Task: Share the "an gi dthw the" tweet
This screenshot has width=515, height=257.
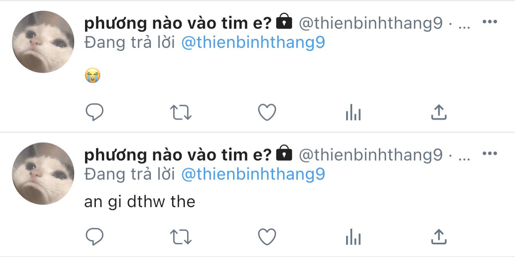Action: tap(439, 237)
